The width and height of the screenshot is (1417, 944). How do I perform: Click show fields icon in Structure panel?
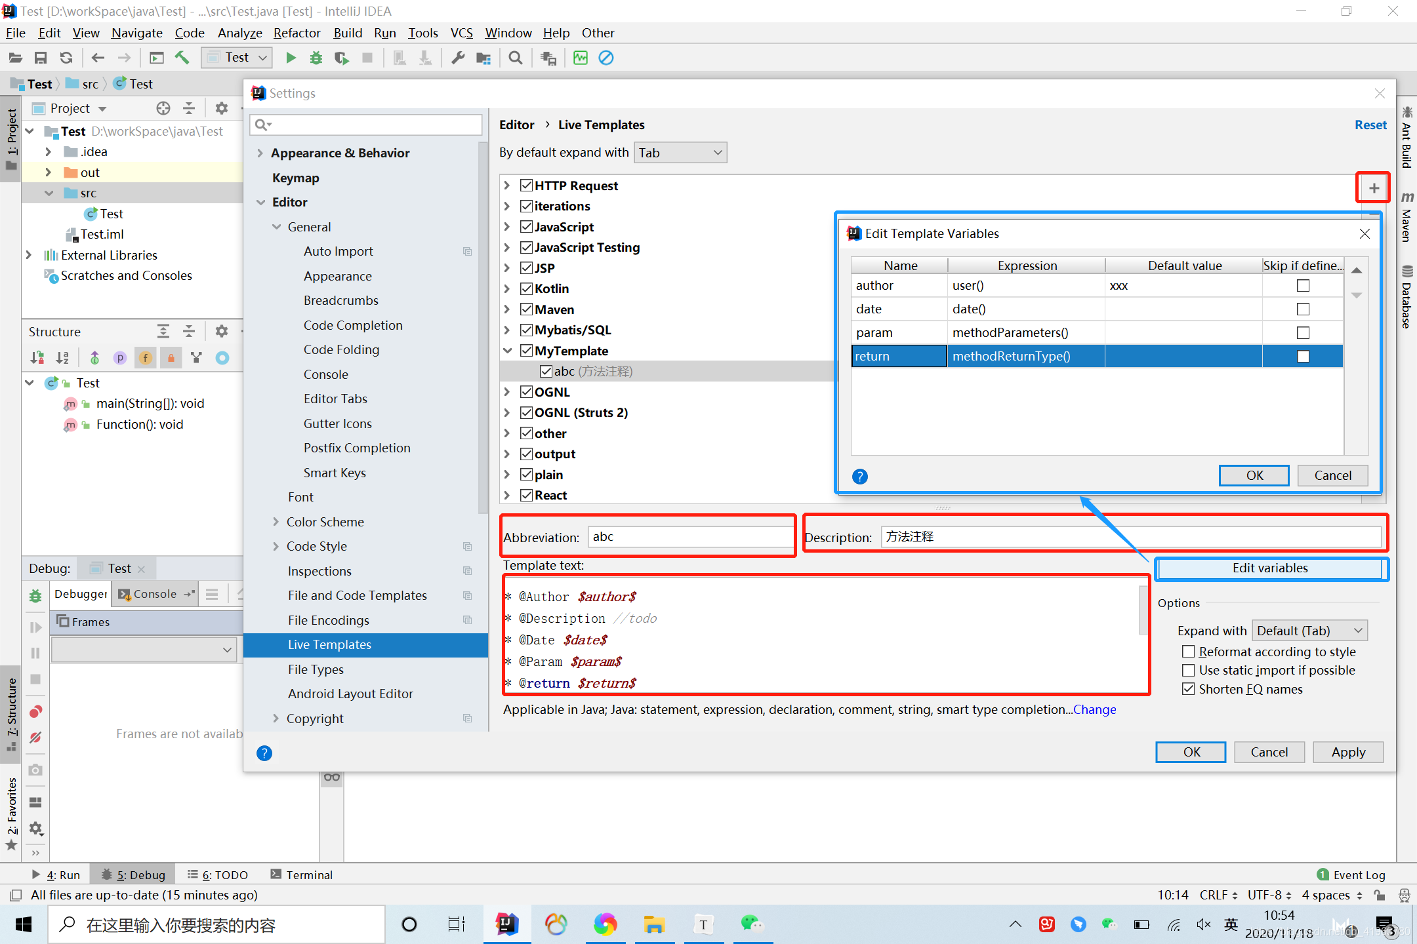tap(145, 358)
